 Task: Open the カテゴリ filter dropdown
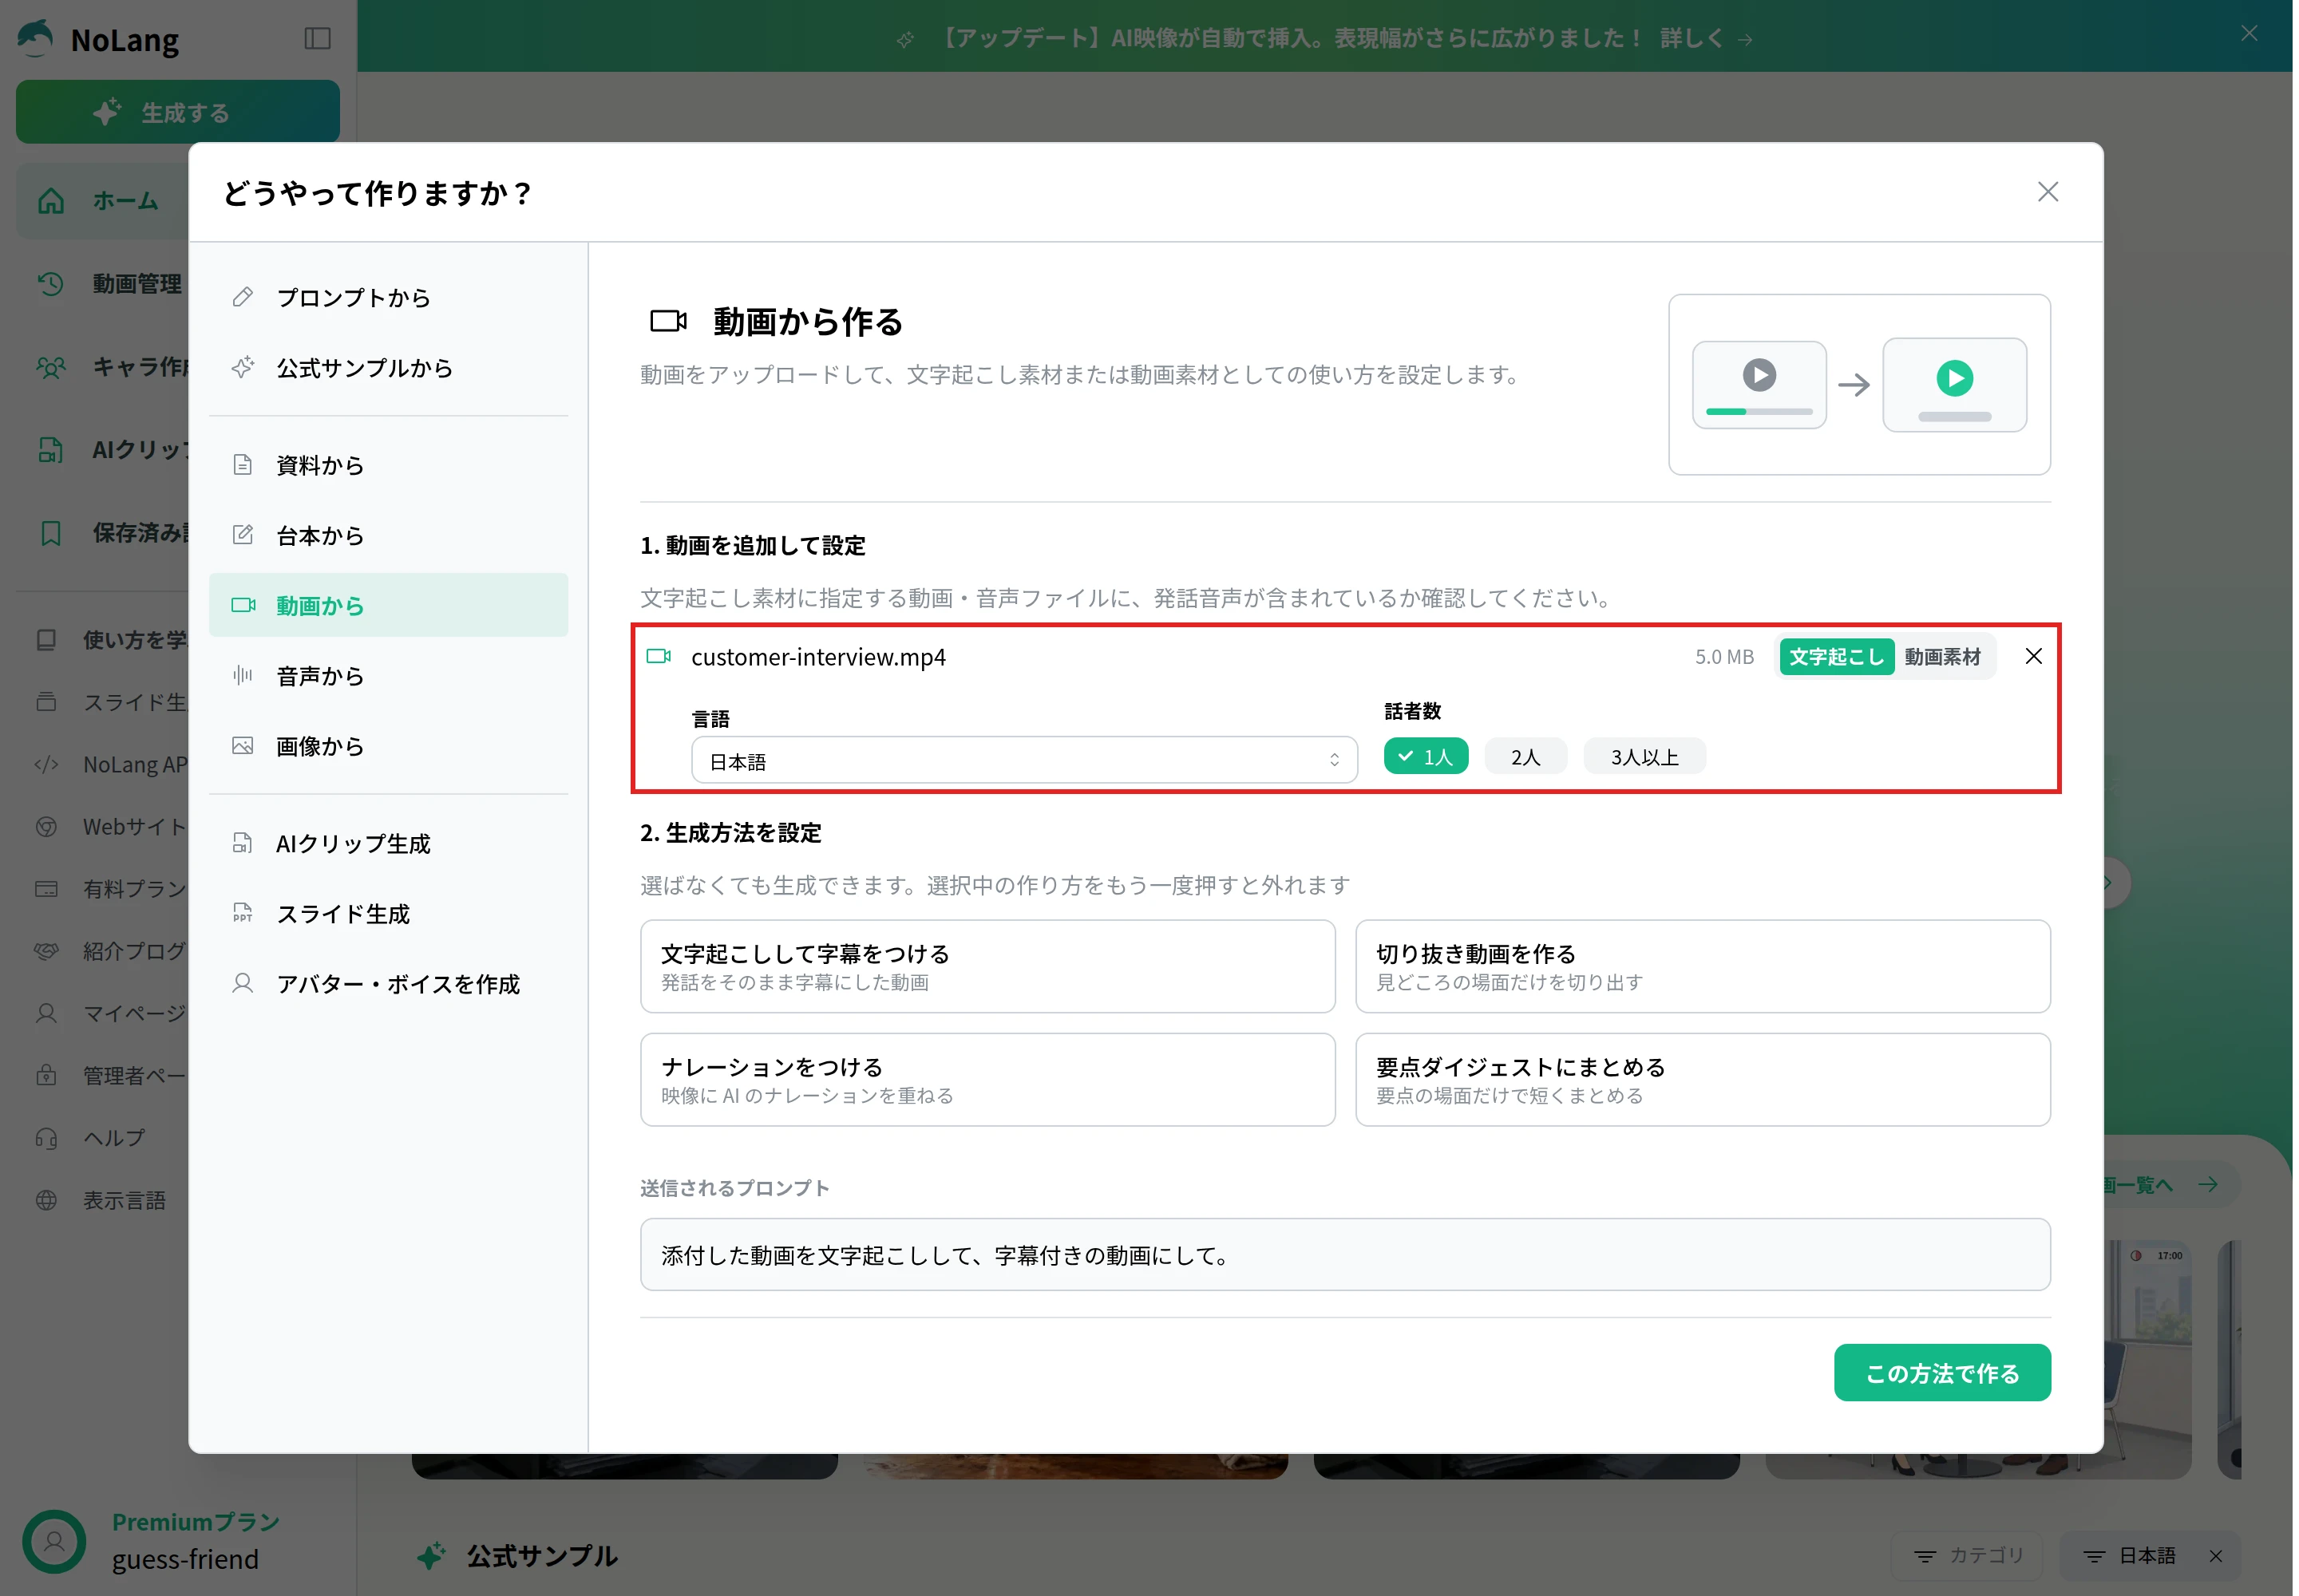[1966, 1556]
